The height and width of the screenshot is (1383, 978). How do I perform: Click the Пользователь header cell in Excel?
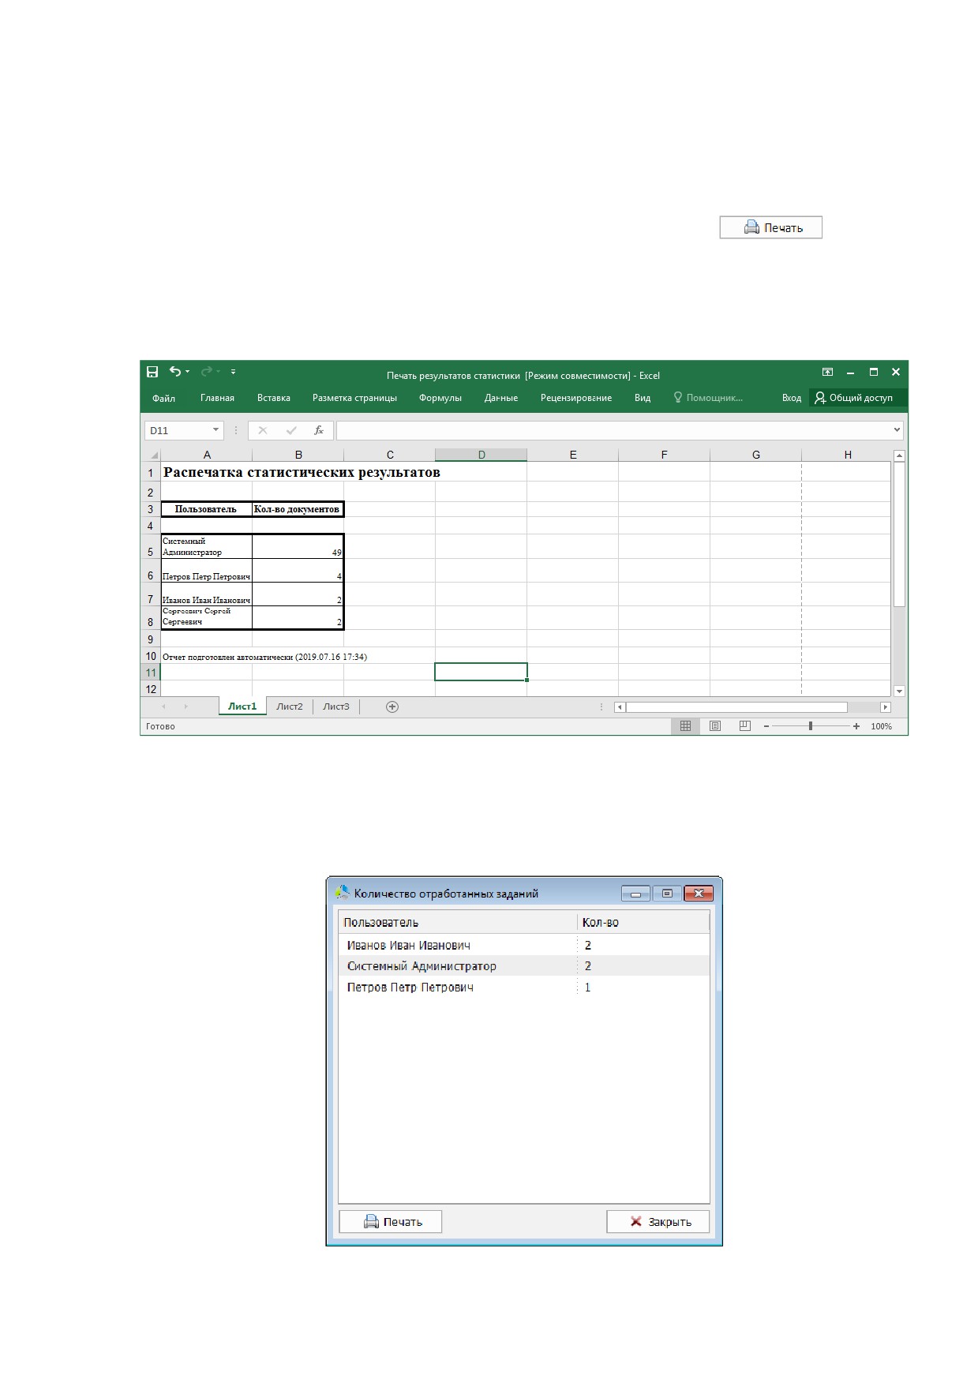pyautogui.click(x=207, y=509)
